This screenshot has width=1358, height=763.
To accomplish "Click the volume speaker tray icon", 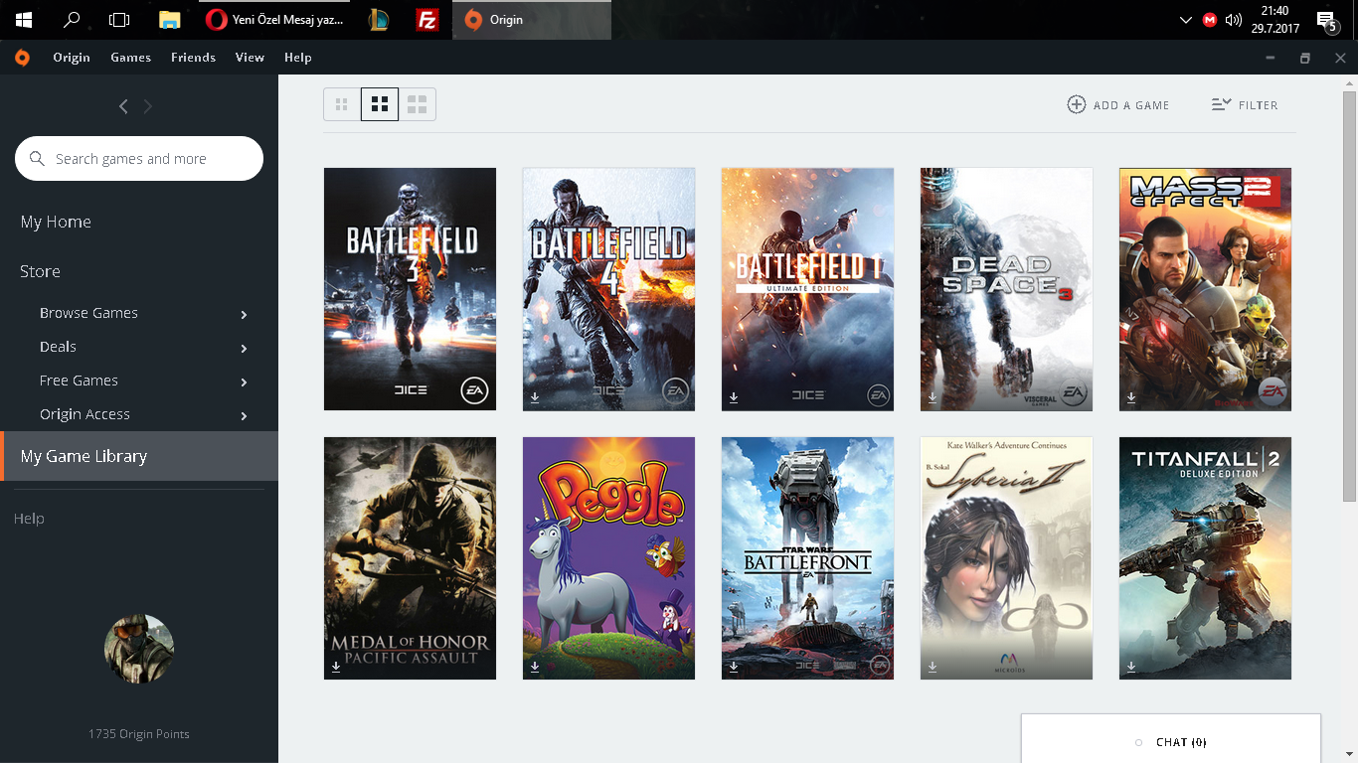I will point(1234,20).
